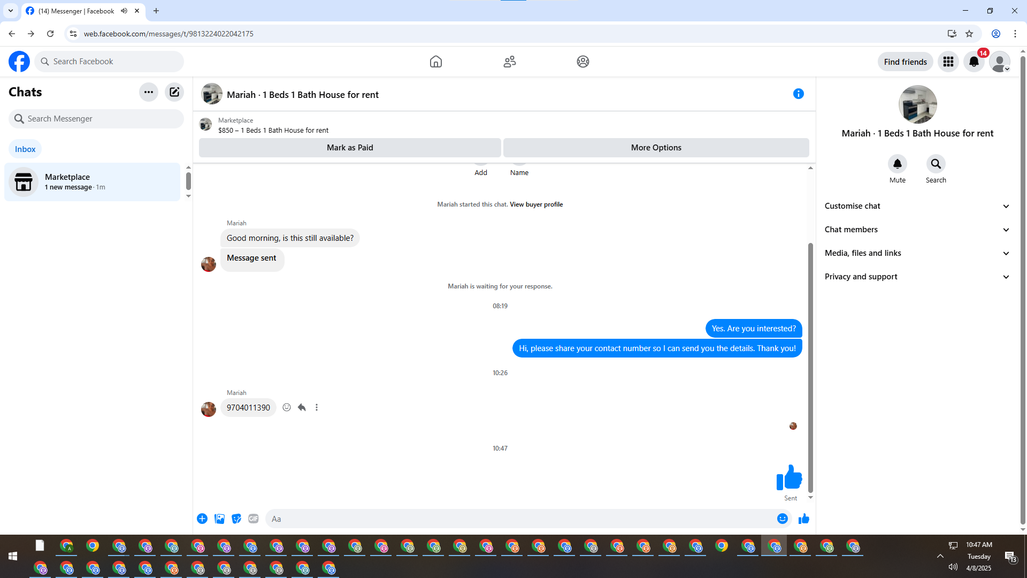Screen dimensions: 1027x578
Task: Attach a photo using image icon
Action: (x=219, y=519)
